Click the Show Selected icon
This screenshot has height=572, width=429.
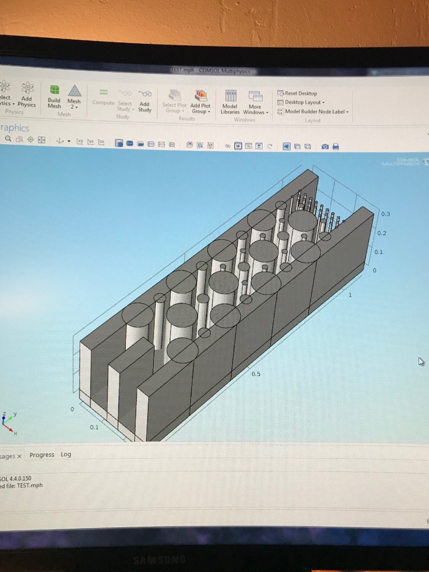click(x=238, y=146)
